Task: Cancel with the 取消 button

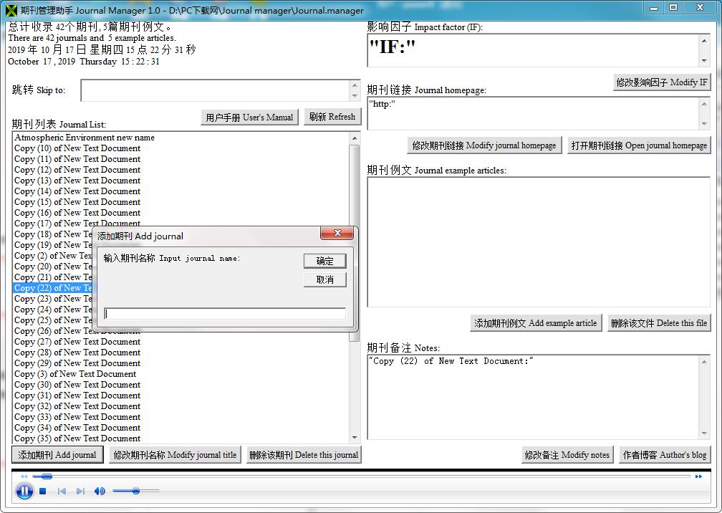Action: (x=324, y=279)
